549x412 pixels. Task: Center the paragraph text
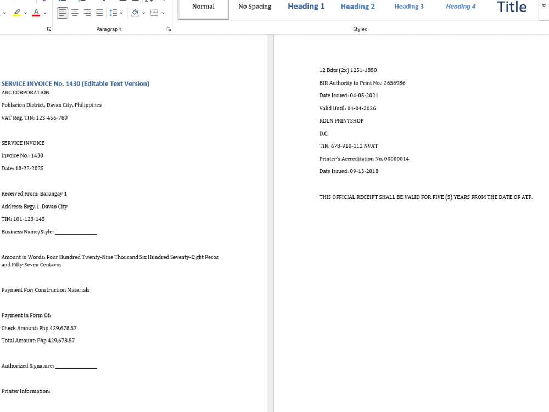(x=75, y=13)
